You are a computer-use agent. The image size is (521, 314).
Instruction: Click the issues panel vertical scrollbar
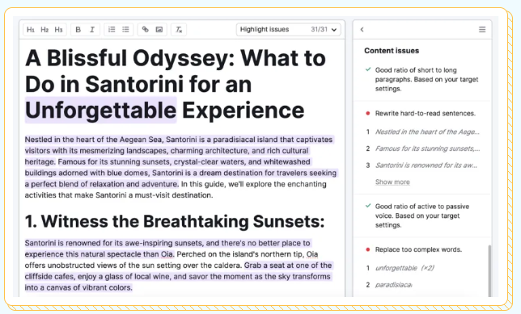tap(489, 270)
